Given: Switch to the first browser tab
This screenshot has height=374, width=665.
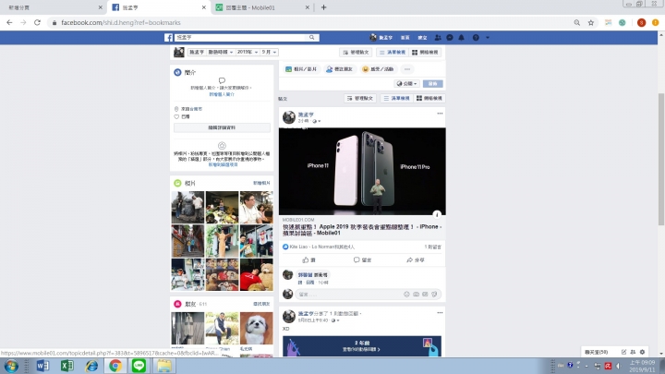Looking at the screenshot, I should [53, 7].
